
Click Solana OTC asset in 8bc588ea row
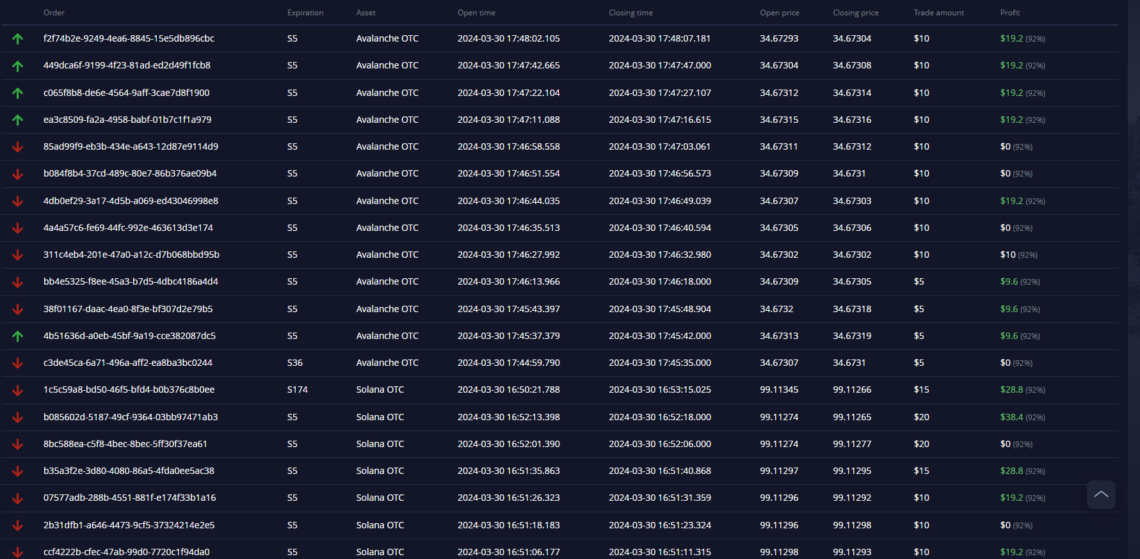click(x=380, y=444)
